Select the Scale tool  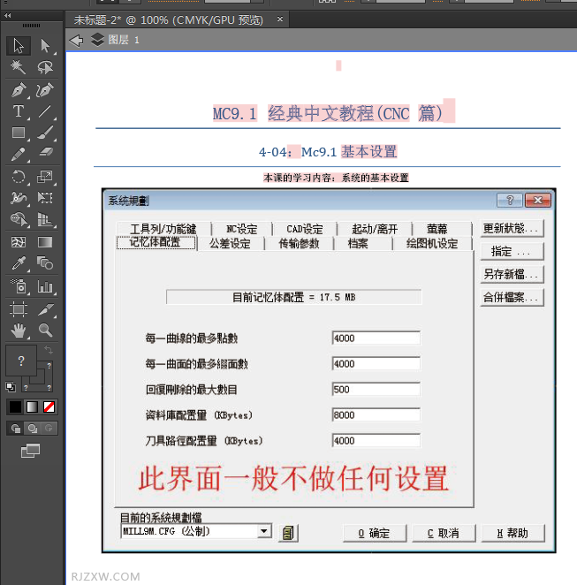(x=45, y=177)
